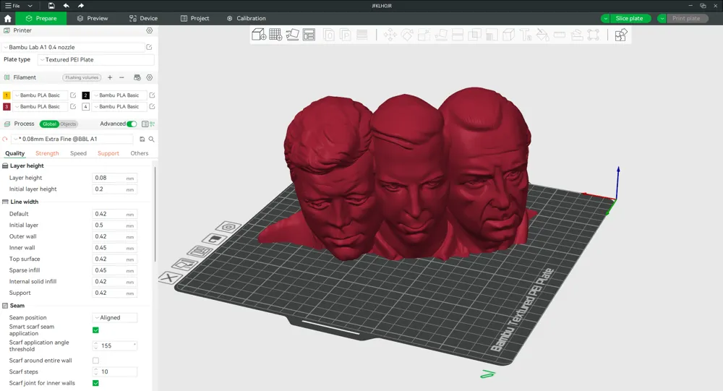This screenshot has height=391, width=723.
Task: Switch to the Device tab
Action: pyautogui.click(x=143, y=19)
